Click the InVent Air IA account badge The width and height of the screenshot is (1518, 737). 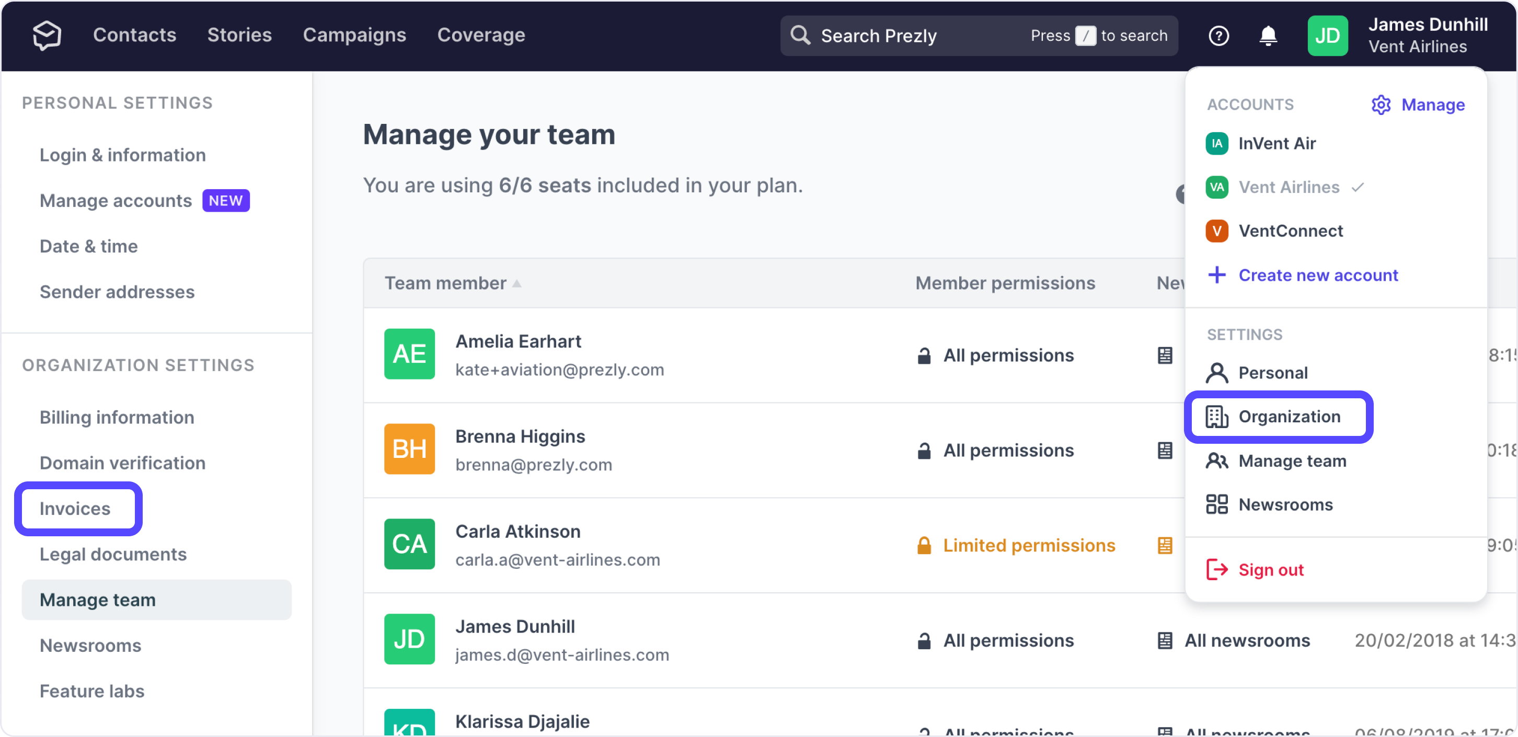[1216, 144]
